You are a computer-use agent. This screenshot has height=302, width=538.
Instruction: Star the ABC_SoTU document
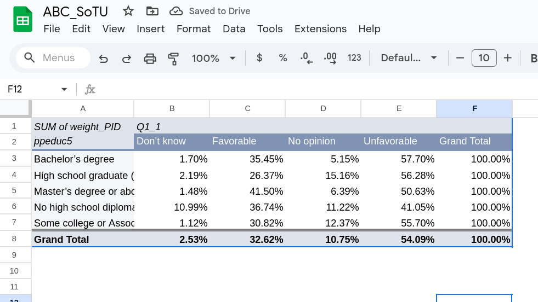coord(128,11)
